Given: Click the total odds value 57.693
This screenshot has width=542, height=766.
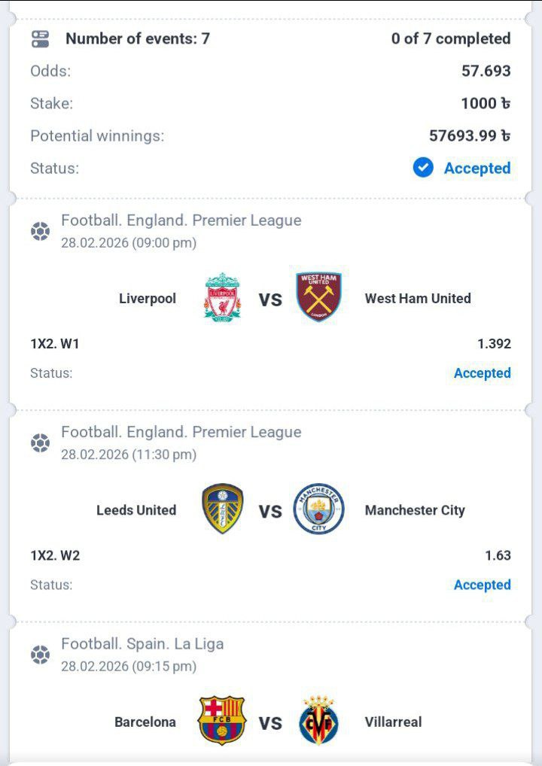Looking at the screenshot, I should point(486,71).
